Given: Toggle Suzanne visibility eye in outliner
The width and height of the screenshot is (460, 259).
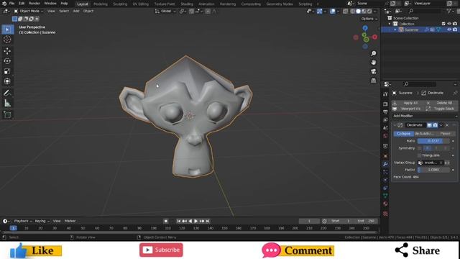Looking at the screenshot, I should pyautogui.click(x=448, y=29).
